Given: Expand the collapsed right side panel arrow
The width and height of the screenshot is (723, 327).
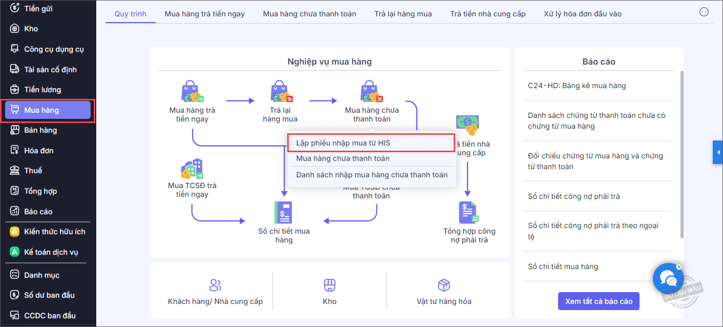Looking at the screenshot, I should 718,152.
